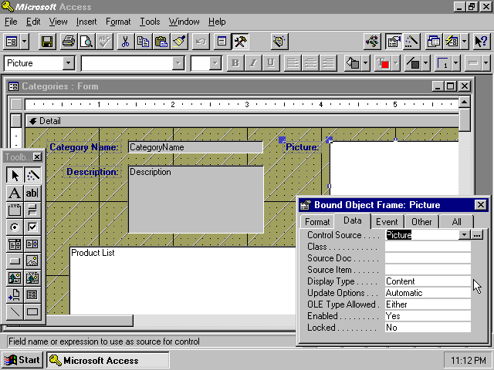
Task: Select the Line tool in Toolbox
Action: 15,311
